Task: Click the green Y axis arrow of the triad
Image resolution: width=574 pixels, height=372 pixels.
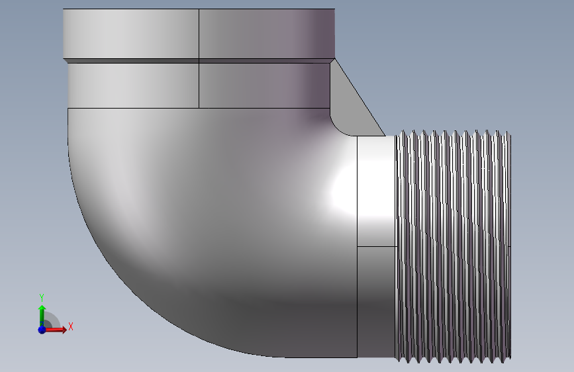Action: 42,315
